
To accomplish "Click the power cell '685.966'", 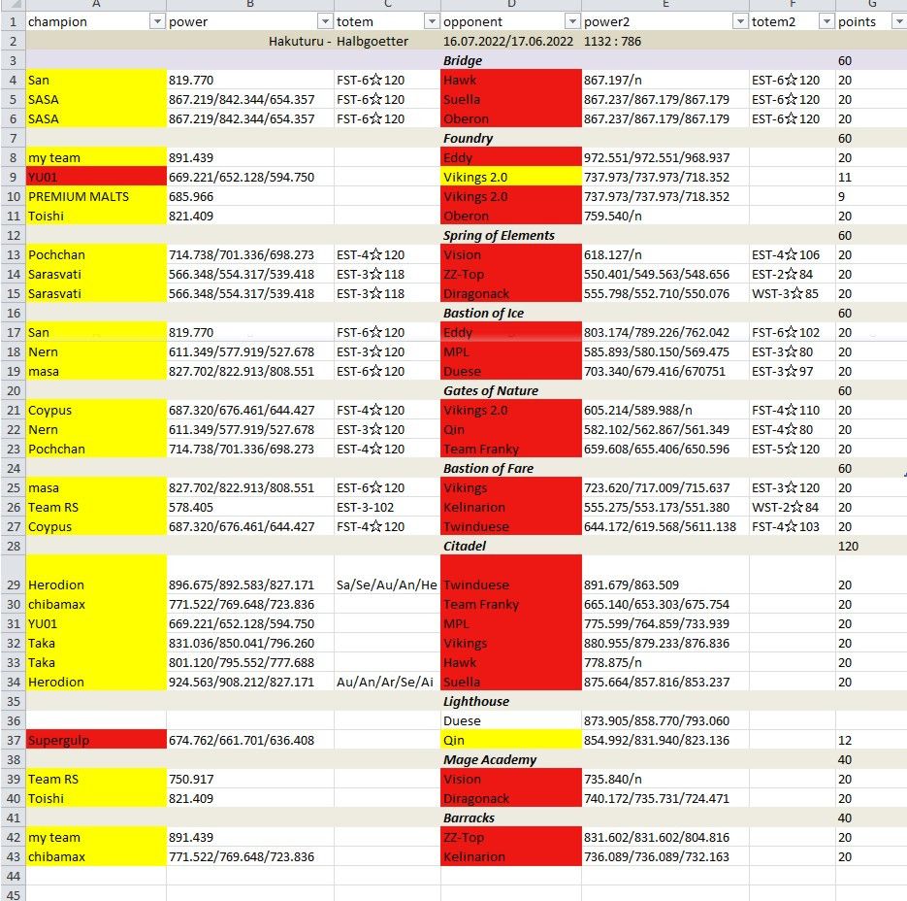I will [250, 197].
